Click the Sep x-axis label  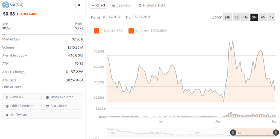pos(274,122)
